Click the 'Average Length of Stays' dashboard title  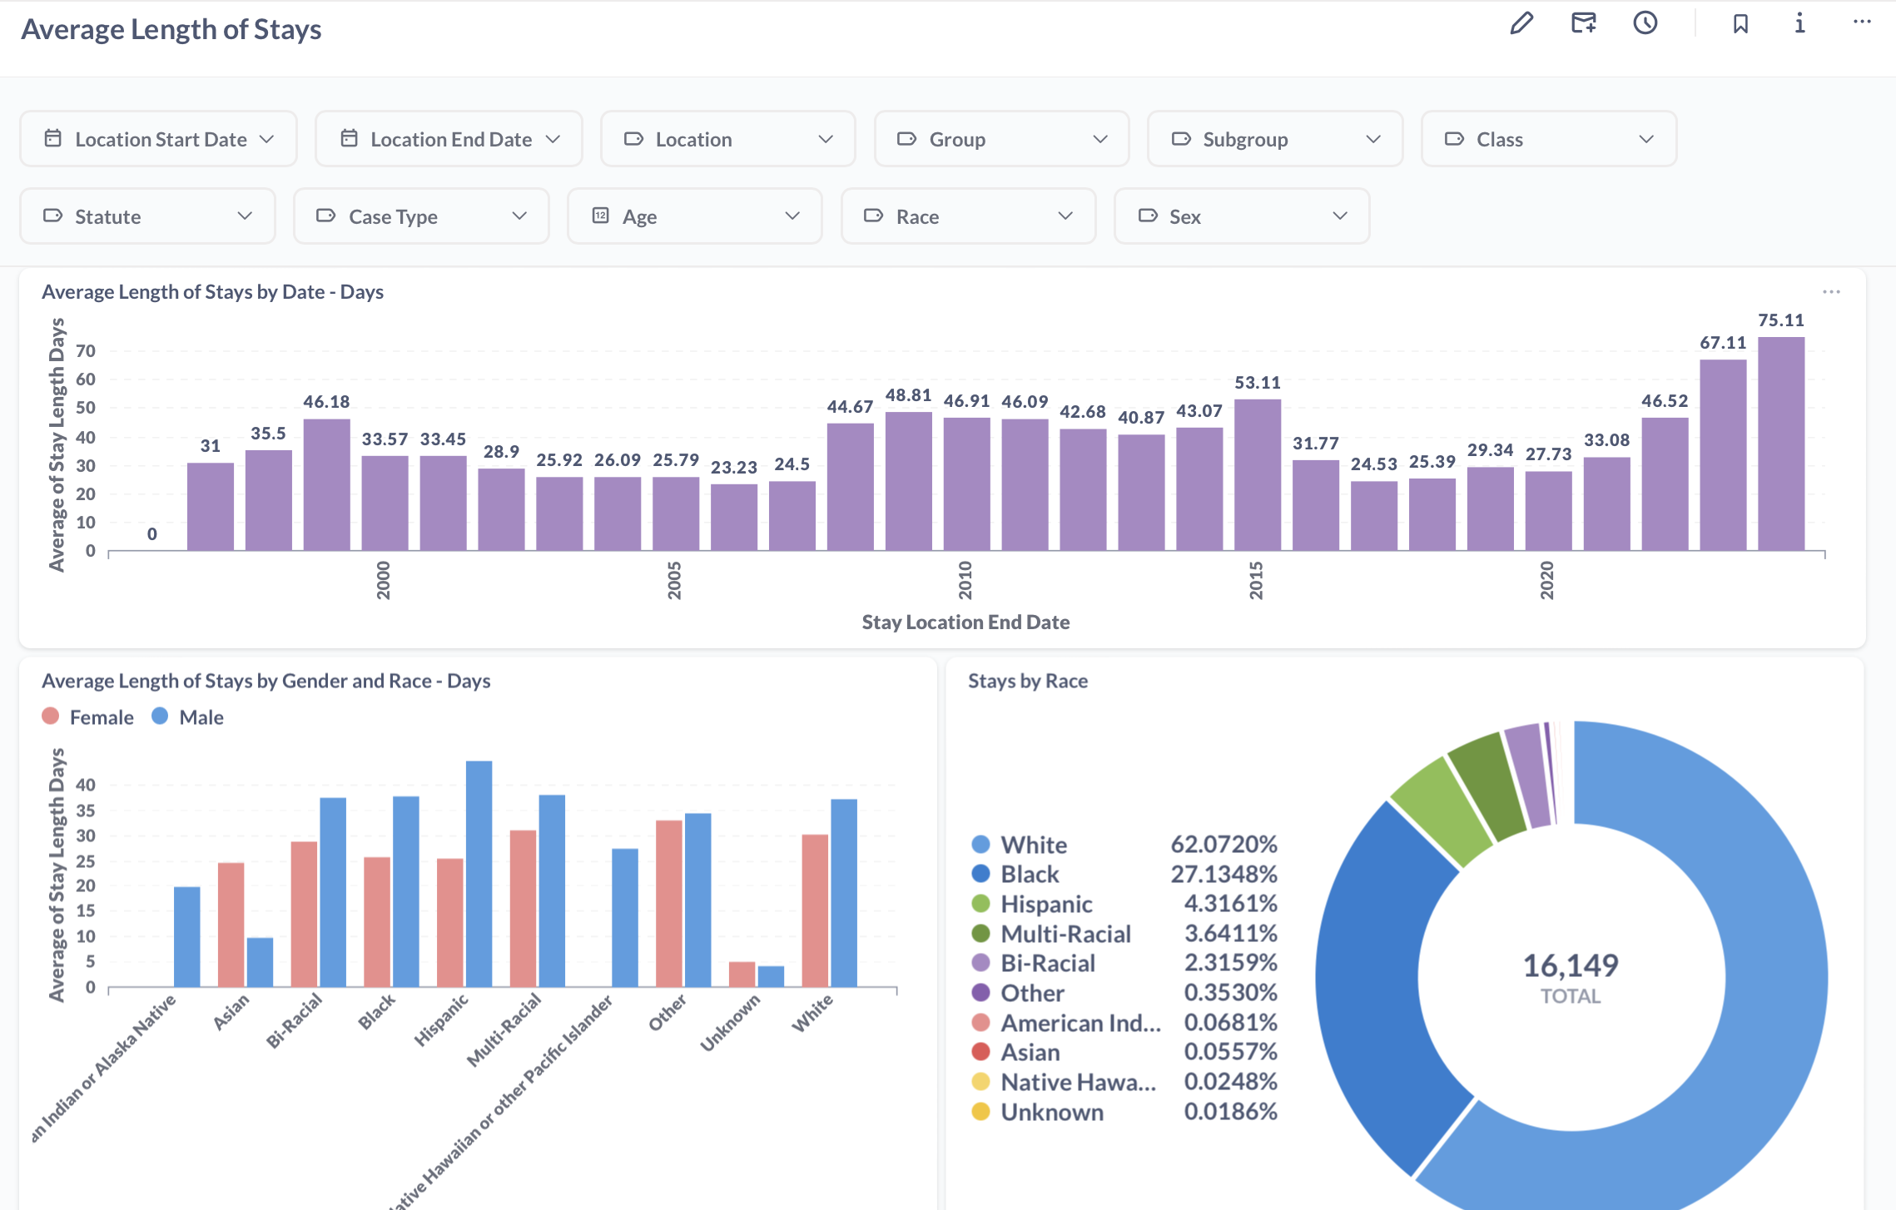[x=171, y=29]
